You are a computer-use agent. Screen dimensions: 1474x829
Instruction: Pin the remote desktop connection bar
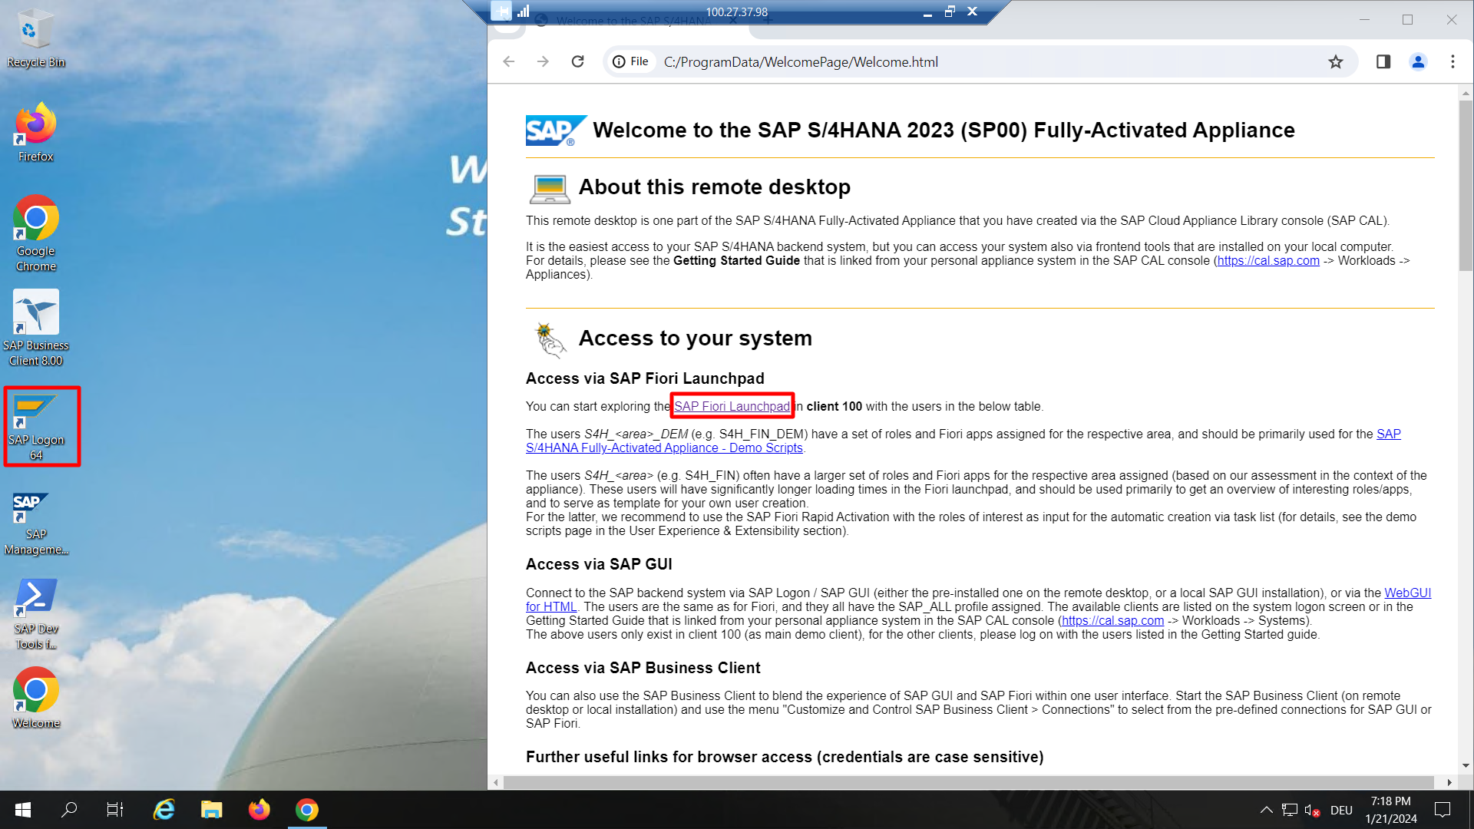pyautogui.click(x=501, y=12)
